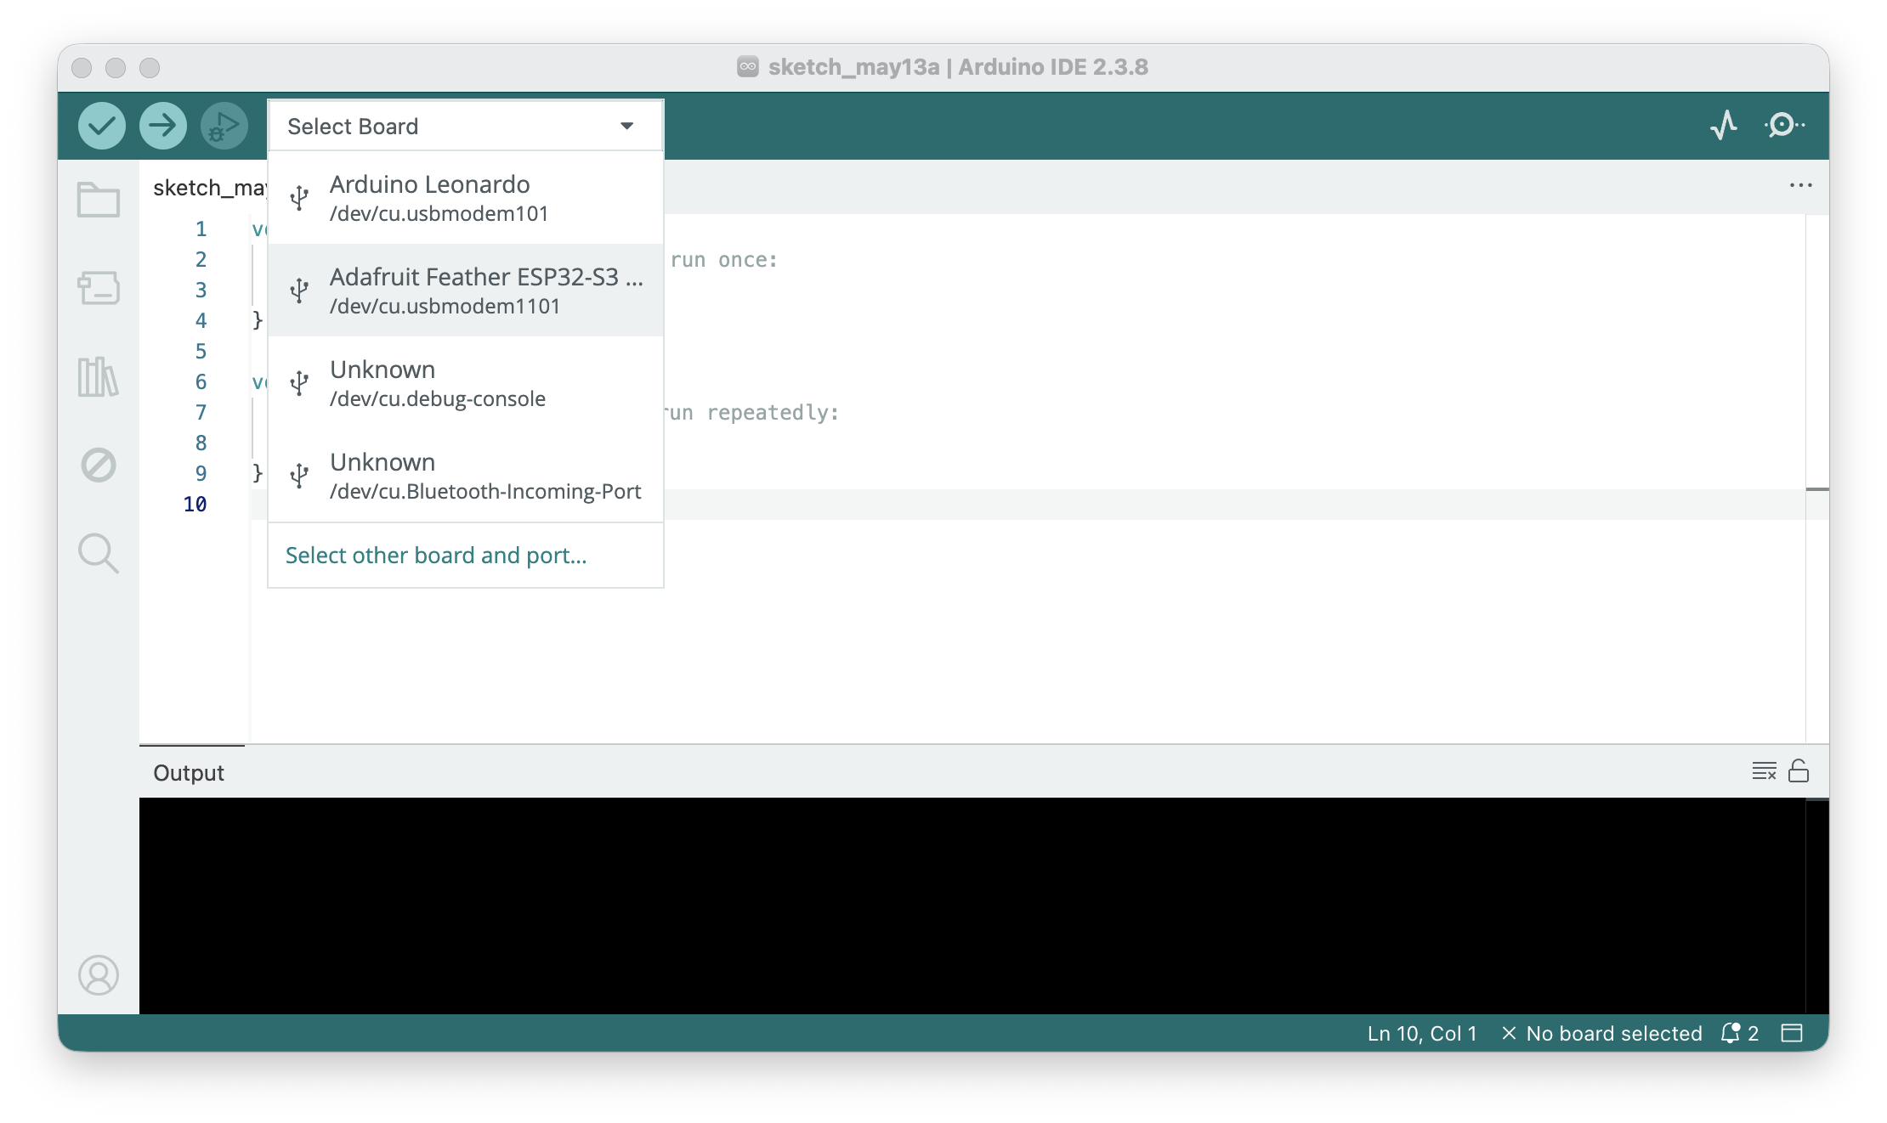Click the USB icon beside Bluetooth-Incoming-Port
The width and height of the screenshot is (1887, 1123).
tap(299, 476)
